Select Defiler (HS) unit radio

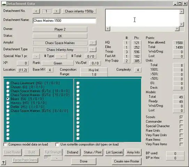point(8,107)
